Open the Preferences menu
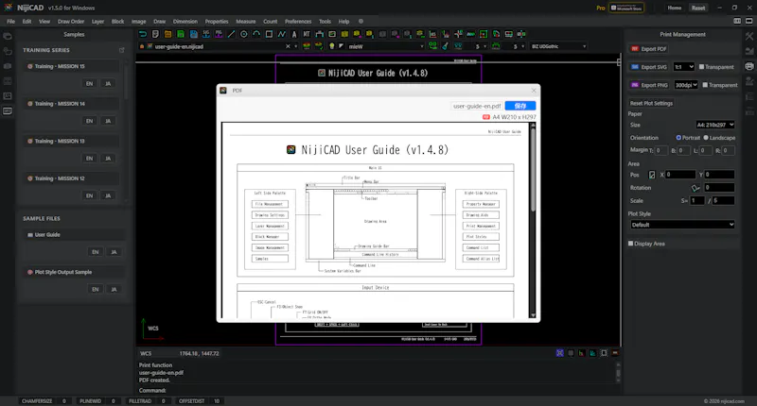Viewport: 757px width, 406px height. click(x=298, y=22)
